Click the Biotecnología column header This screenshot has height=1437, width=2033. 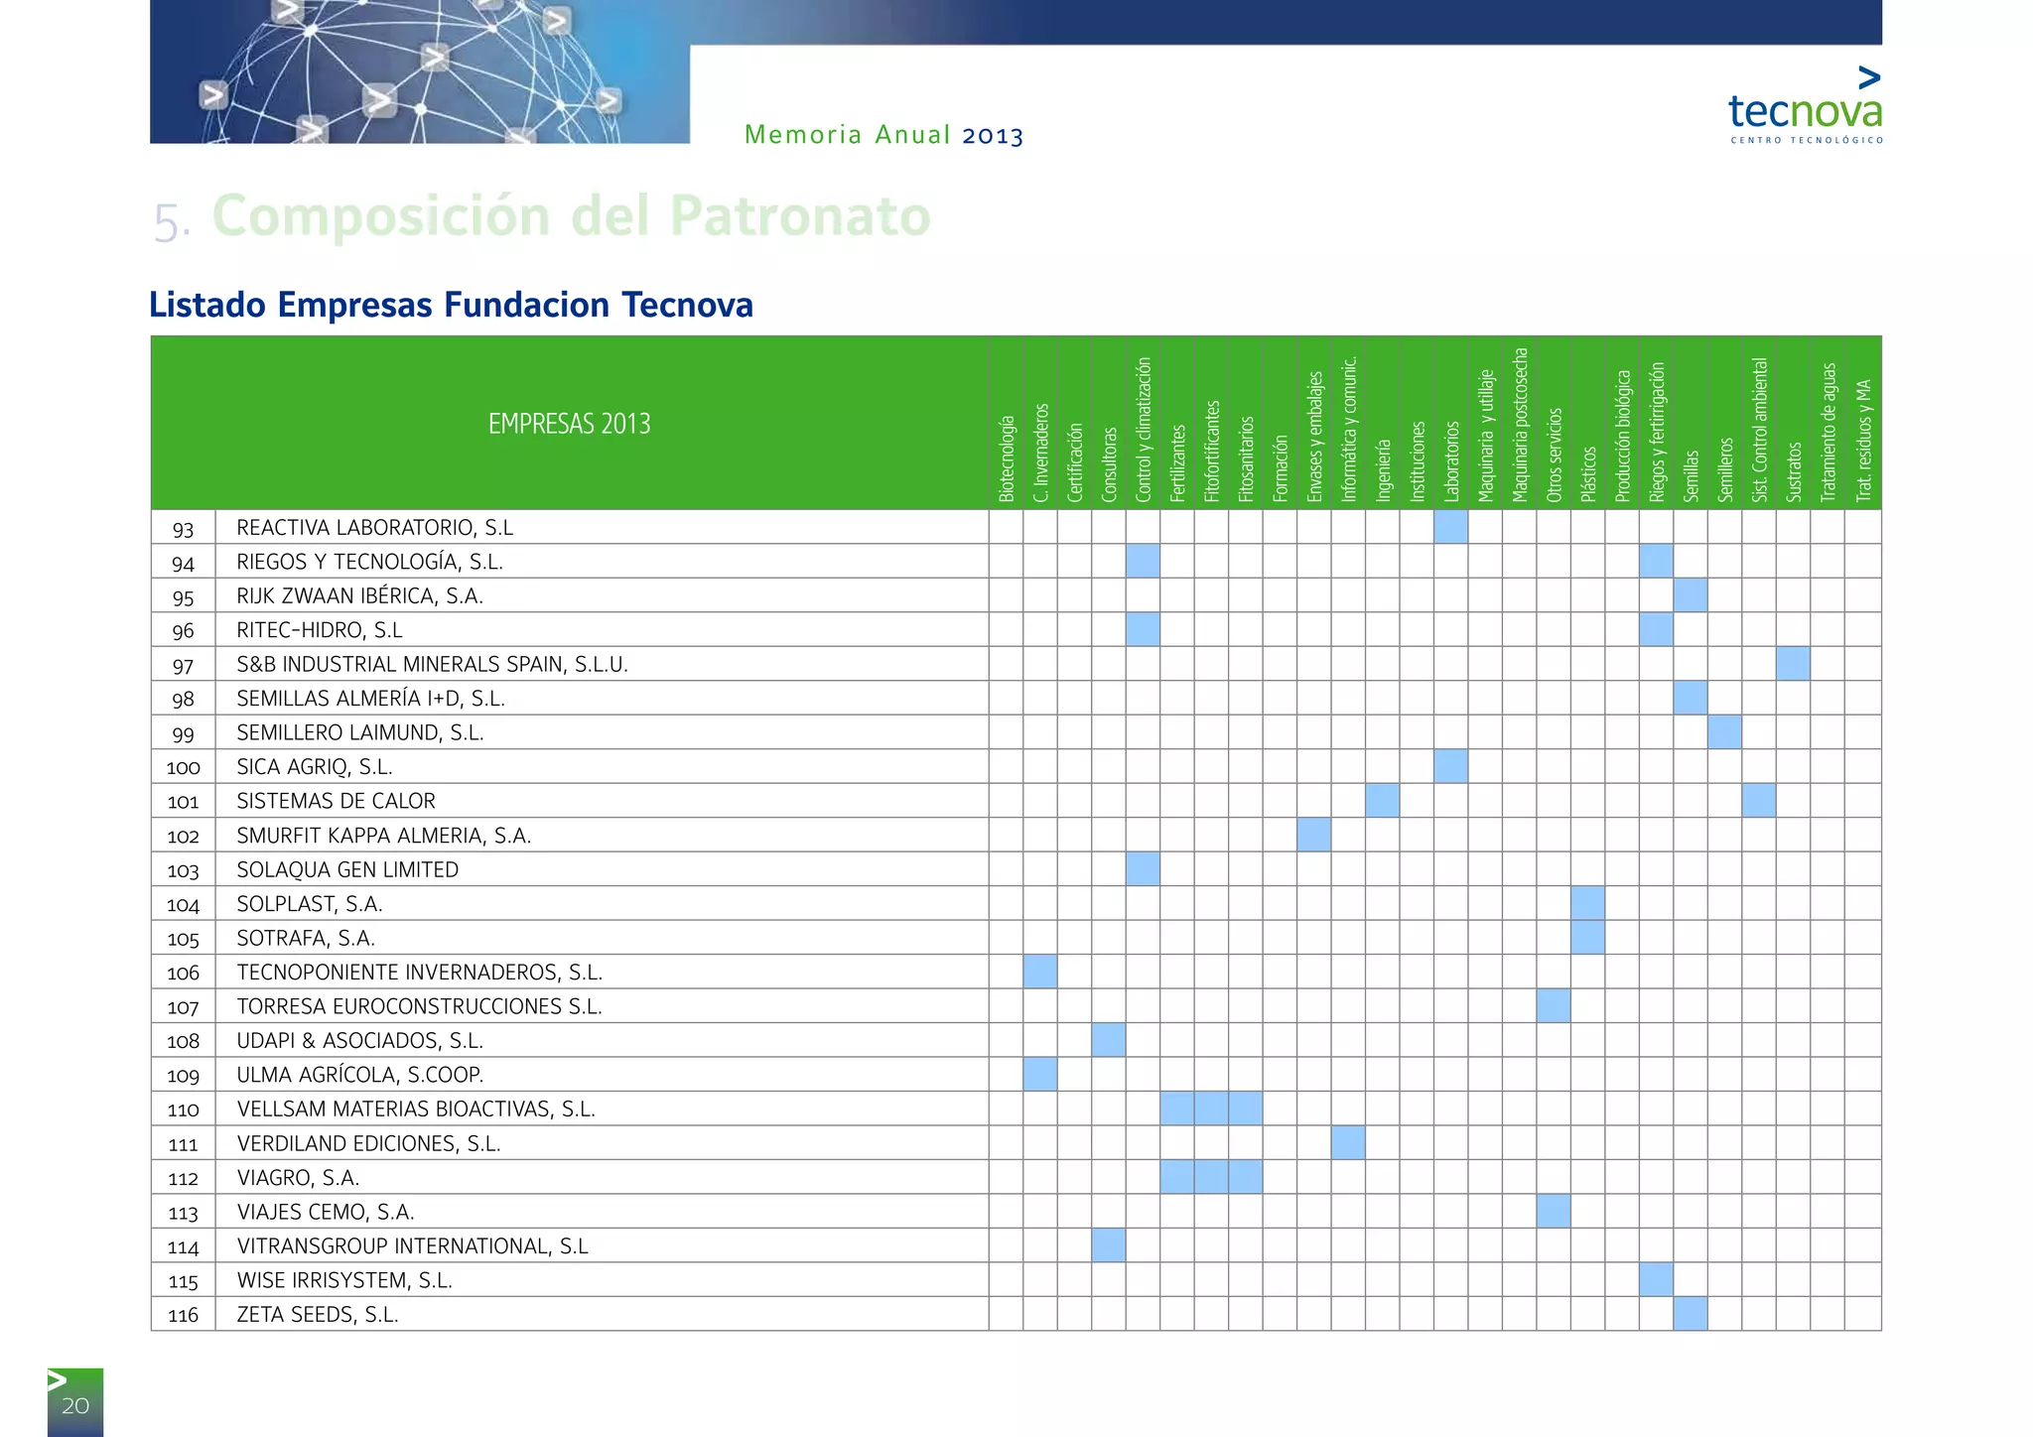point(1007,457)
